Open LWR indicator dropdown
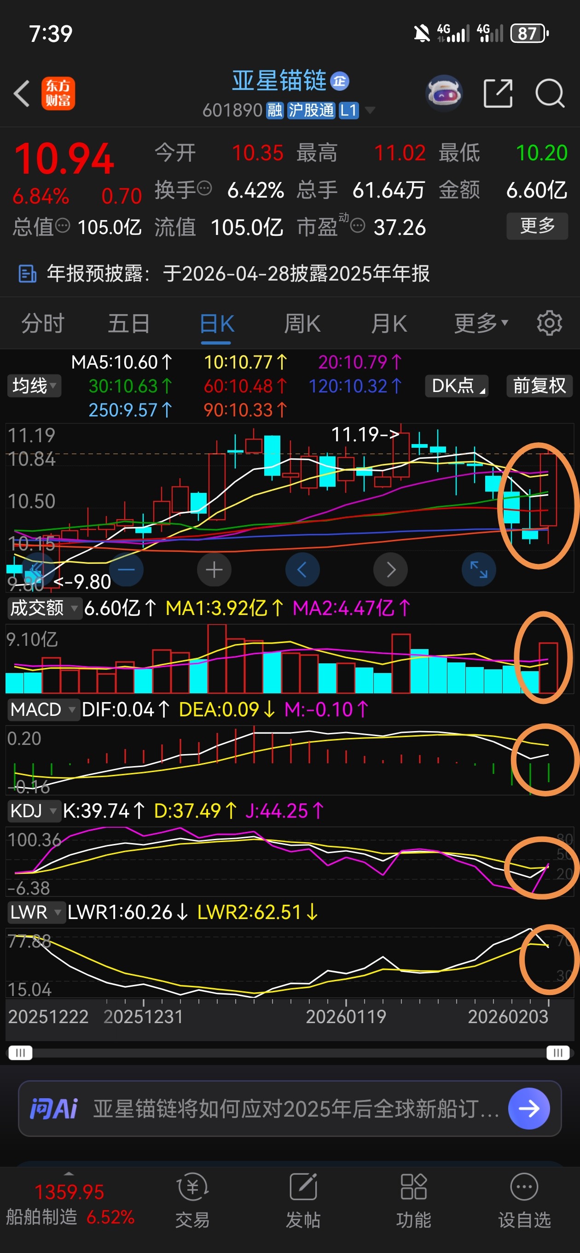Viewport: 580px width, 1253px height. [x=35, y=912]
